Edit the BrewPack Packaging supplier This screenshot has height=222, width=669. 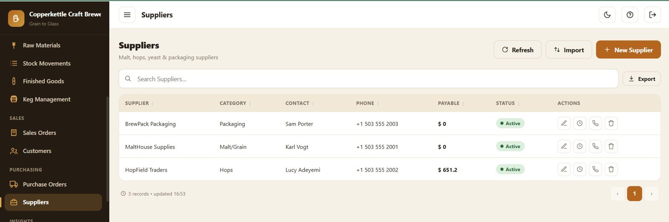[564, 124]
